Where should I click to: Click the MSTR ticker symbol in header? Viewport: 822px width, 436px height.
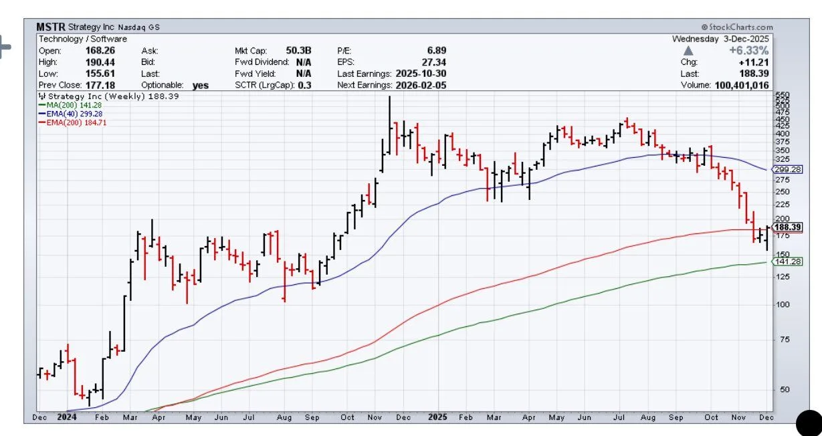[x=51, y=27]
